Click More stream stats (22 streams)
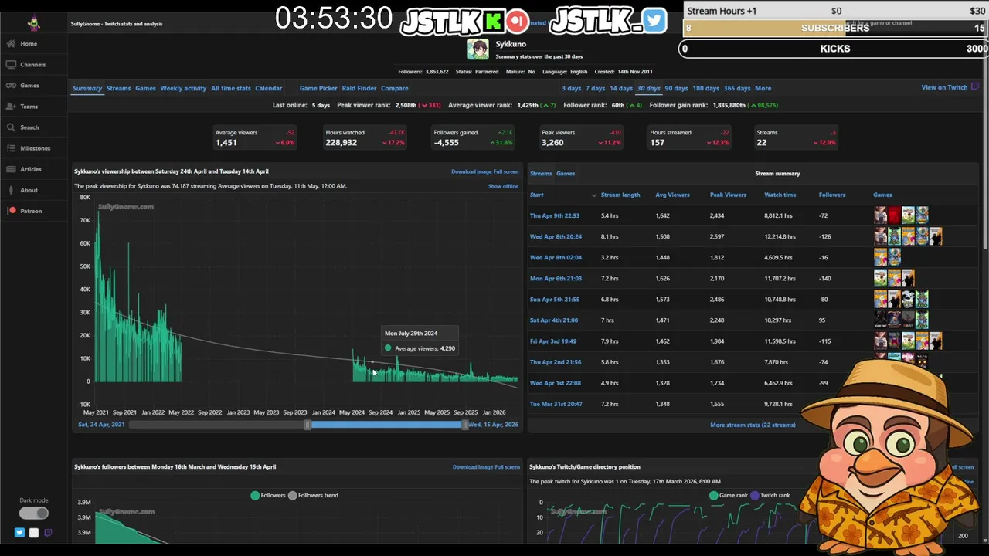The height and width of the screenshot is (556, 989). pos(753,425)
